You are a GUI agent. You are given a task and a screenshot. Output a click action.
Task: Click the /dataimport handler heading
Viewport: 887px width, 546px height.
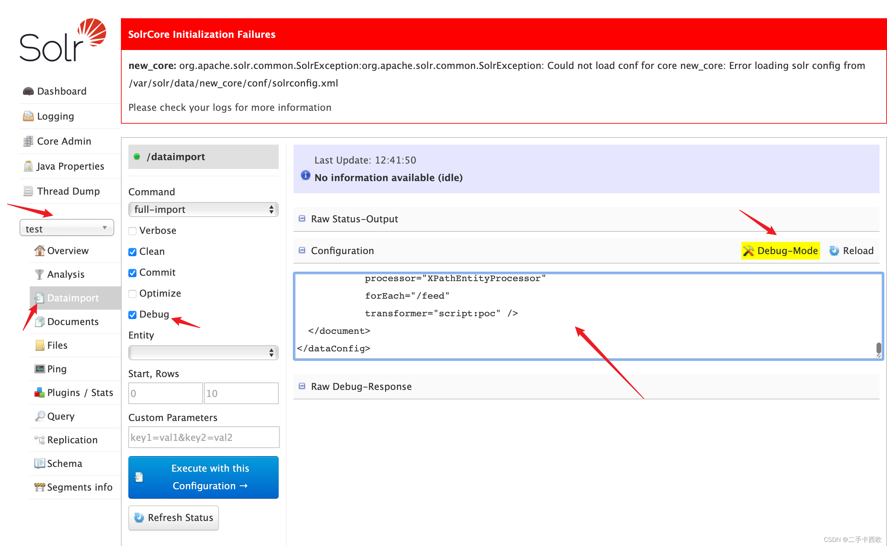tap(203, 156)
